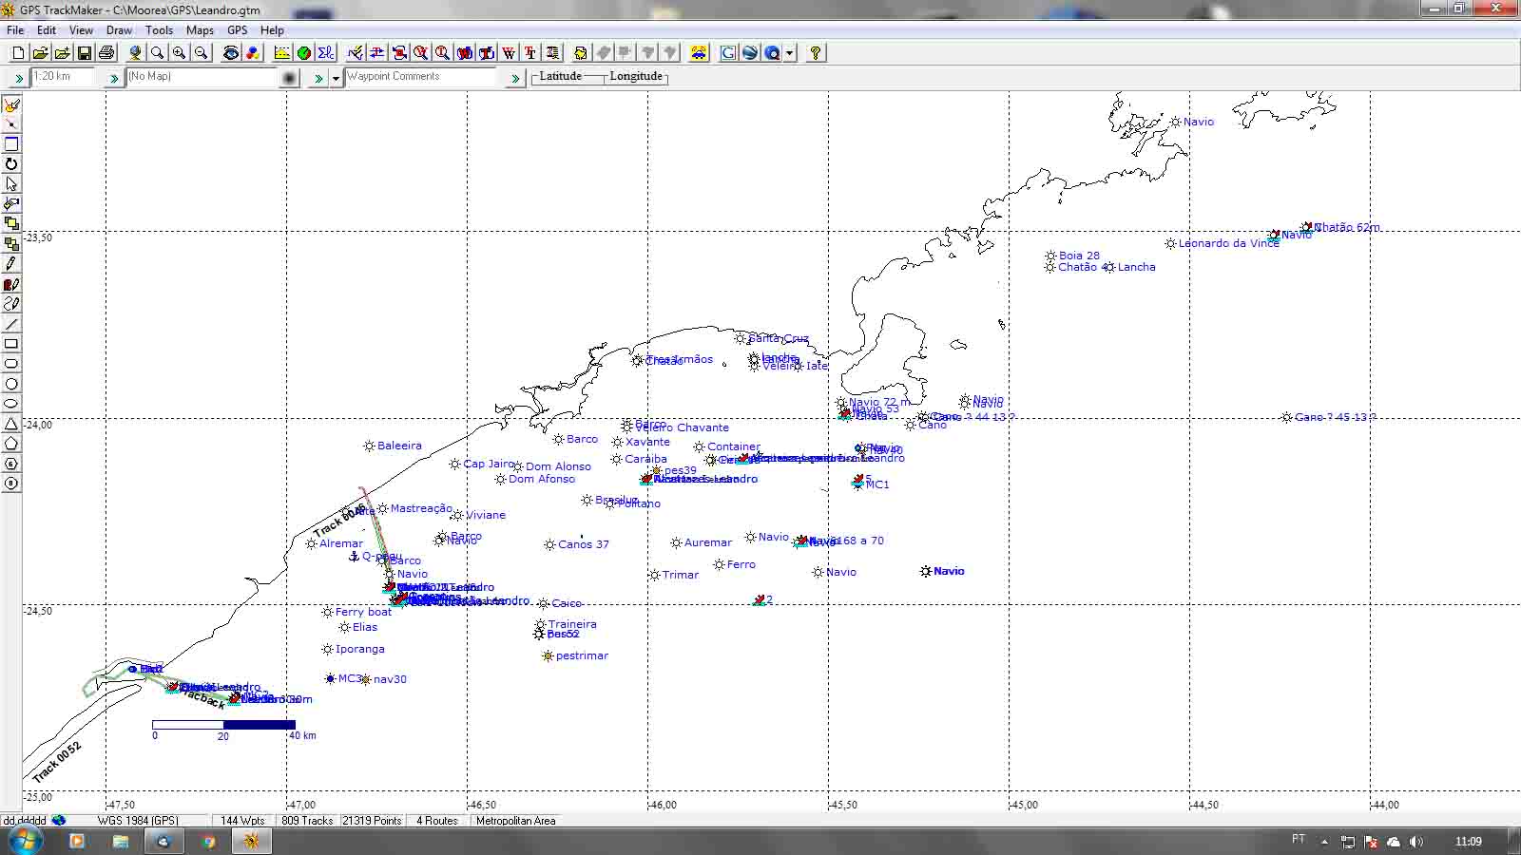Screen dimensions: 1521x855
Task: Select the rectangle shape tool
Action: pos(11,344)
